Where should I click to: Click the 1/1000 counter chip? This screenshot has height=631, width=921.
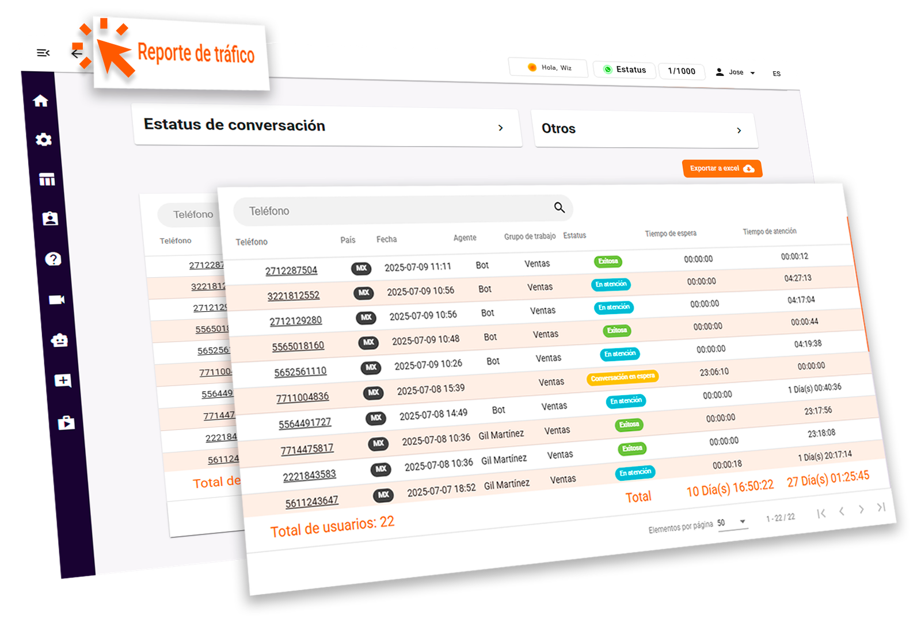682,71
